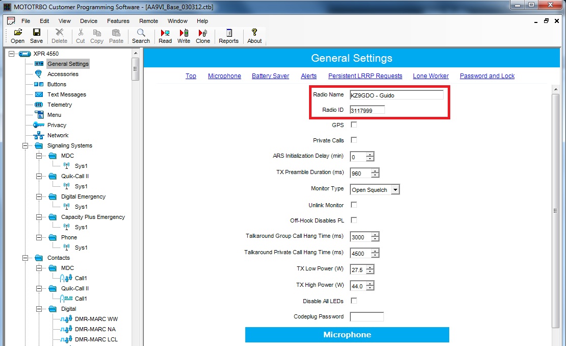
Task: Increase Talkaround Group Call Hang Time
Action: (375, 235)
